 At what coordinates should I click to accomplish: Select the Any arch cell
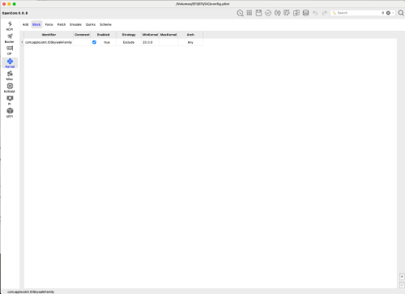190,42
